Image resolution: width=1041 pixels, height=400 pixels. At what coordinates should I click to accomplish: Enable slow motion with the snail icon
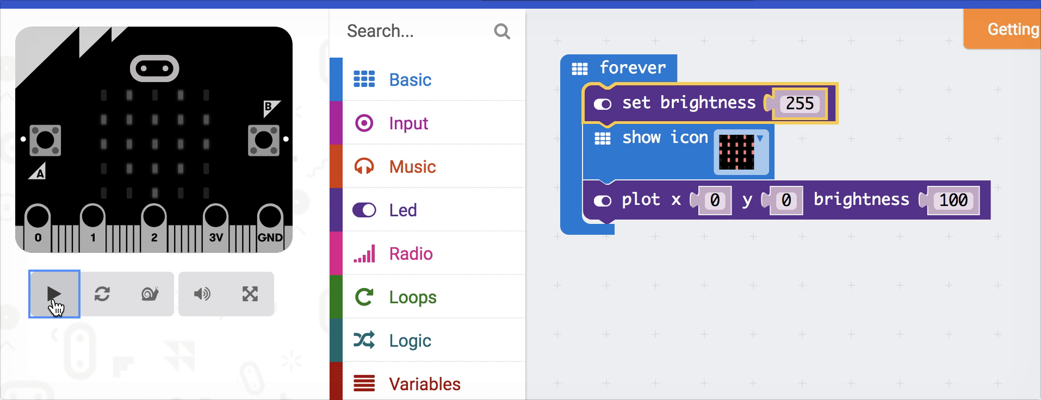click(x=150, y=294)
